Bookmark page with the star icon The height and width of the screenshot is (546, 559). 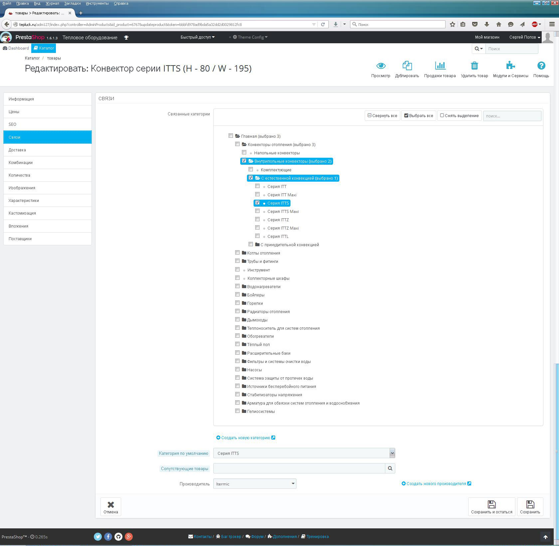point(453,24)
